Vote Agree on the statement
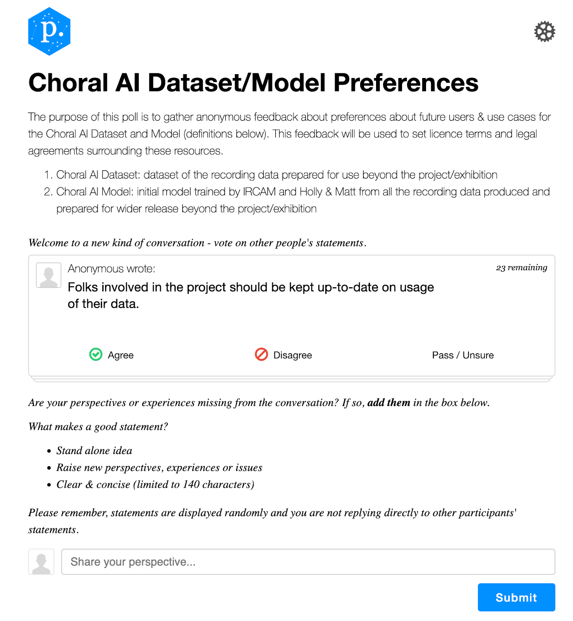Screen dimensions: 573x621 pyautogui.click(x=120, y=355)
